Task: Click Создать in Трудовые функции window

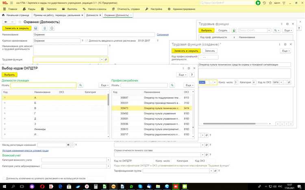Action: pos(223,30)
